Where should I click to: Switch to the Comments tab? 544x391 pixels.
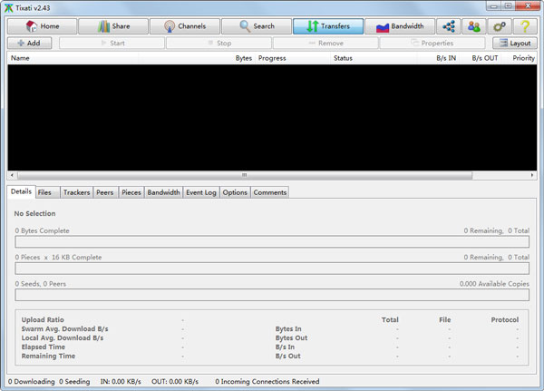270,192
